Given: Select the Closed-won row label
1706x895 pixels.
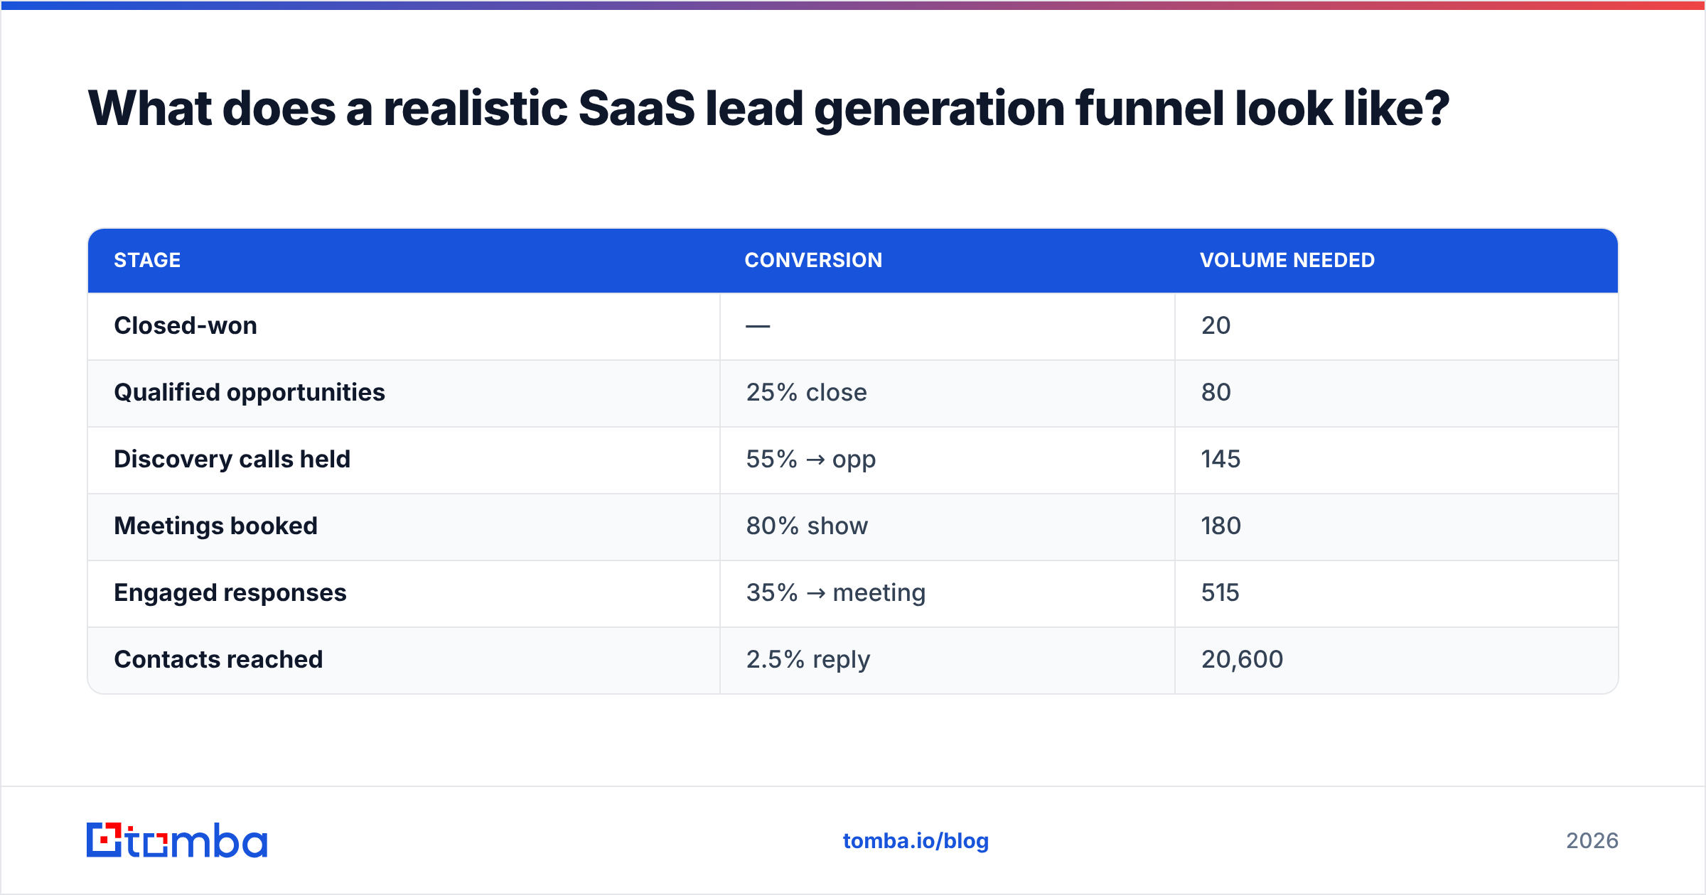Looking at the screenshot, I should [186, 325].
